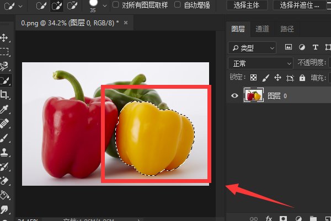Select the Smudge finger tool

coord(4,209)
